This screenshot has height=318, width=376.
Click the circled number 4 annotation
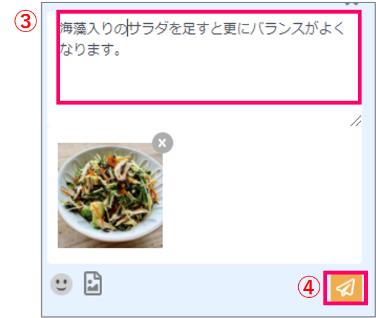(309, 287)
